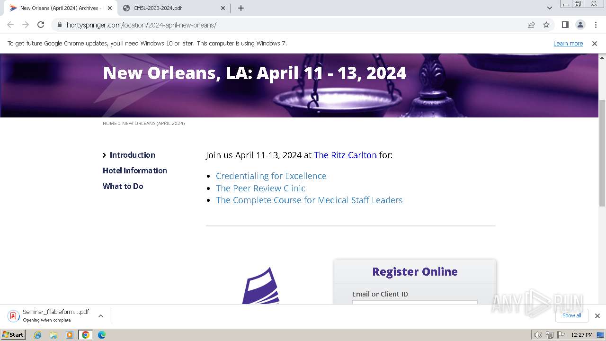Open the browser side panel
606x341 pixels.
coord(565,25)
